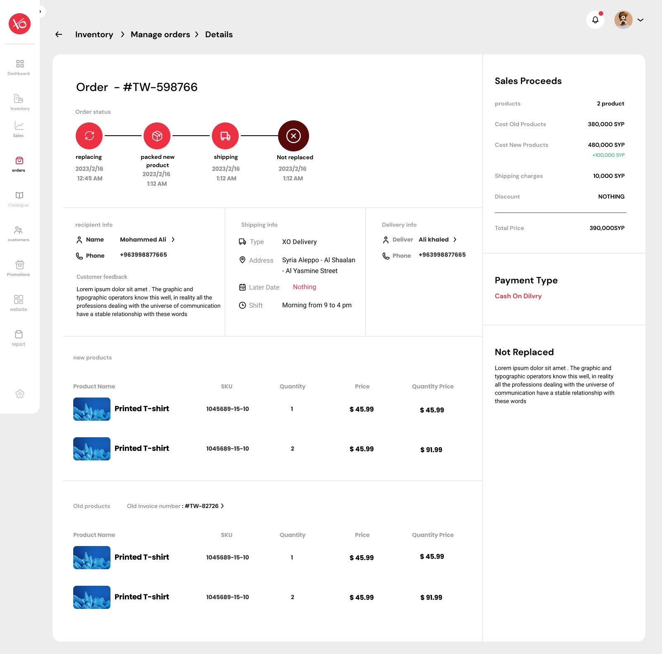Screen dimensions: 662x654
Task: Open the settings gear in sidebar
Action: point(19,394)
